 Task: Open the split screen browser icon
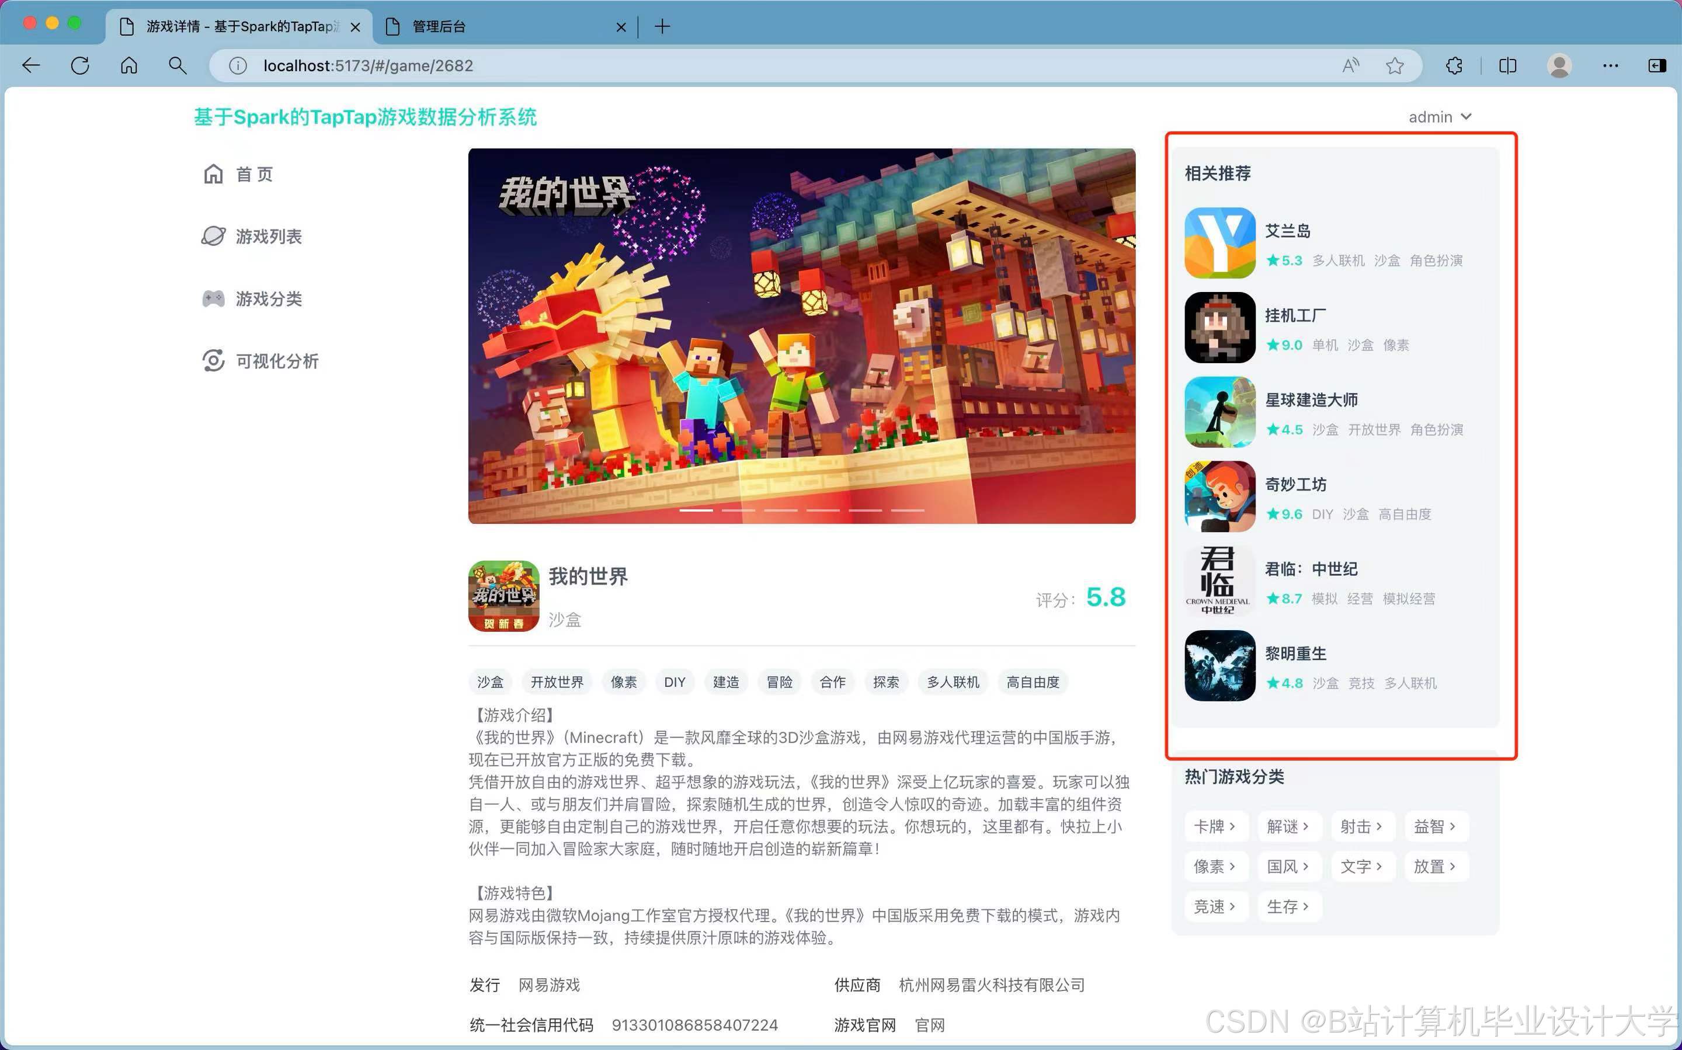pos(1508,66)
